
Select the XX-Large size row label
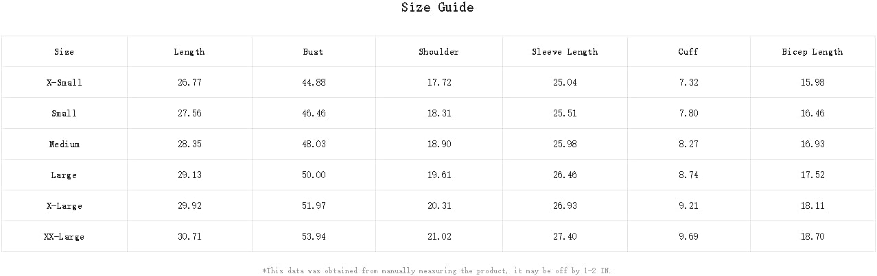64,236
